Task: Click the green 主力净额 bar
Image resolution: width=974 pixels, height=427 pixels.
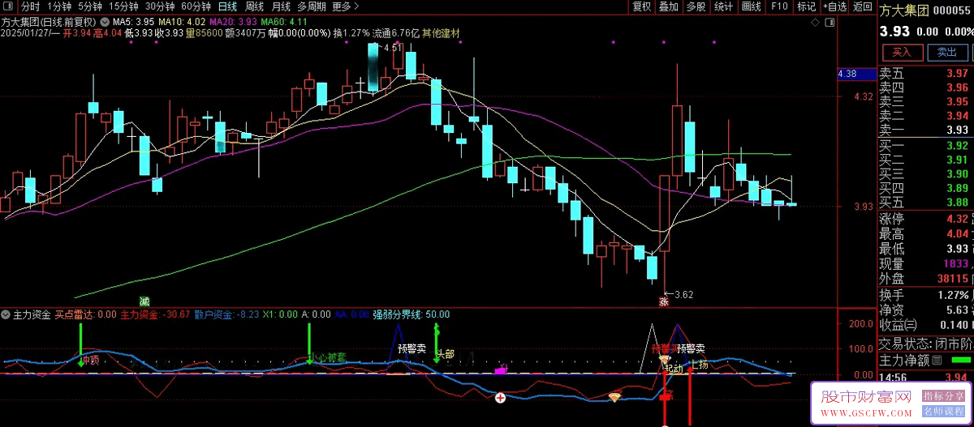Action: (x=961, y=360)
